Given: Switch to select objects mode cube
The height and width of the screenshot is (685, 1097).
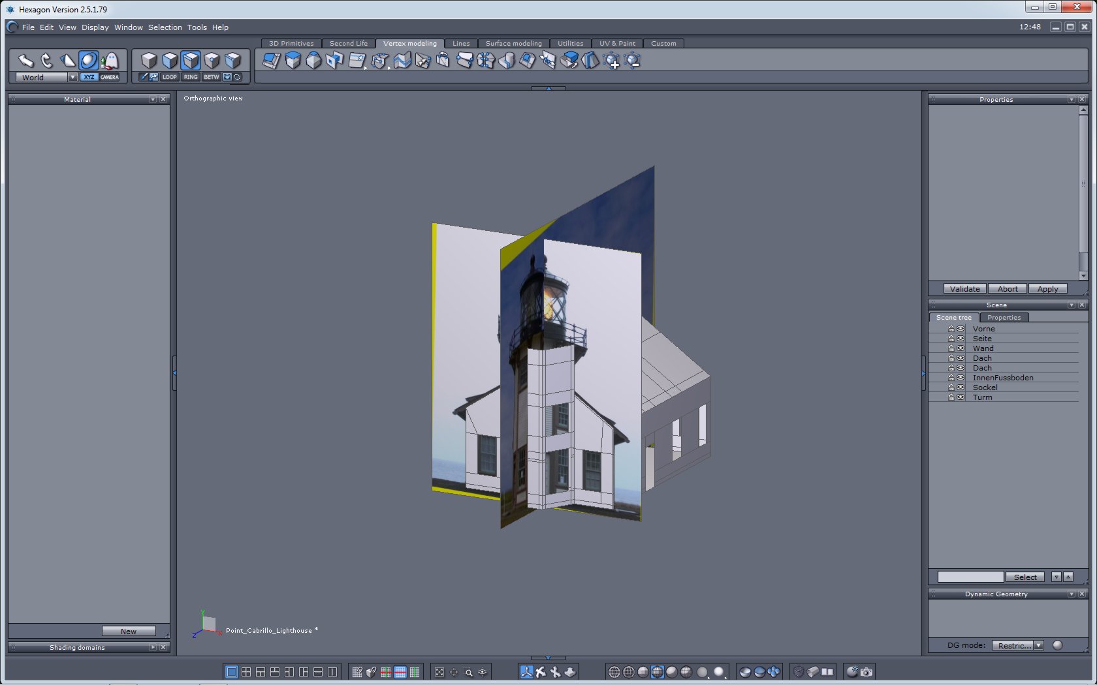Looking at the screenshot, I should pos(149,61).
